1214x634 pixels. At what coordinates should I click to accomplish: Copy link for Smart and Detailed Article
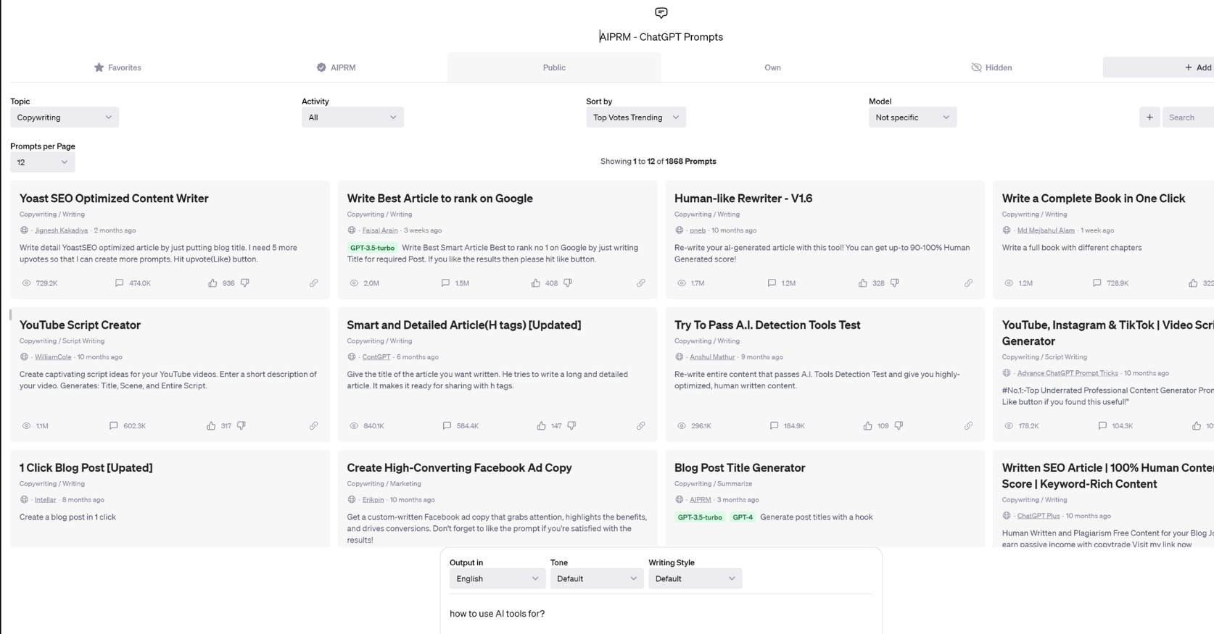coord(641,426)
